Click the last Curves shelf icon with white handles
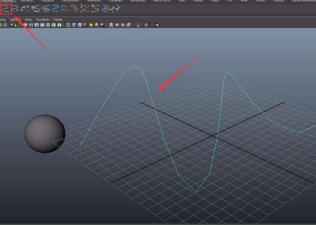Image resolution: width=316 pixels, height=225 pixels. [x=115, y=9]
